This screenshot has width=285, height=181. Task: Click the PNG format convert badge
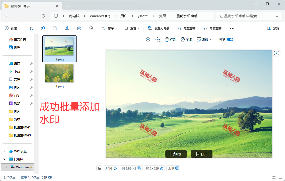click(x=111, y=168)
